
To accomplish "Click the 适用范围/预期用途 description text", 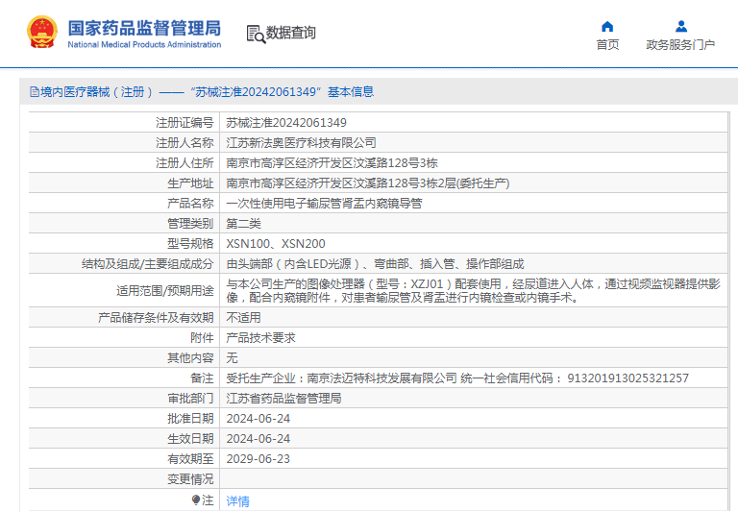I will 473,291.
